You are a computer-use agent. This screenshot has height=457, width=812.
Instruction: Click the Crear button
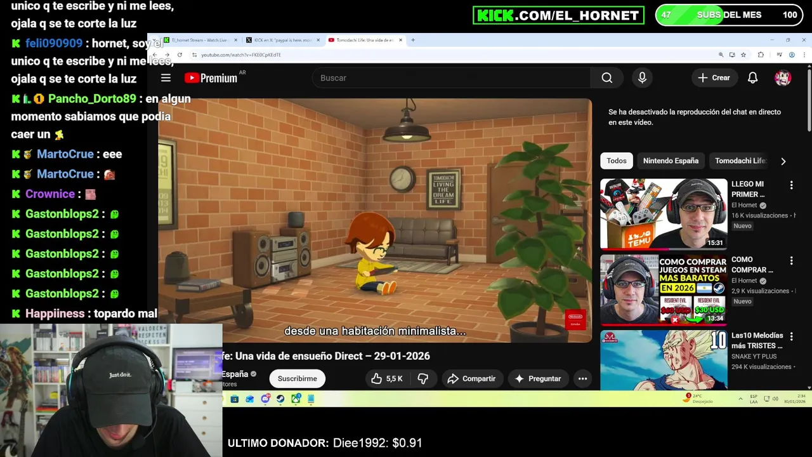pyautogui.click(x=714, y=77)
